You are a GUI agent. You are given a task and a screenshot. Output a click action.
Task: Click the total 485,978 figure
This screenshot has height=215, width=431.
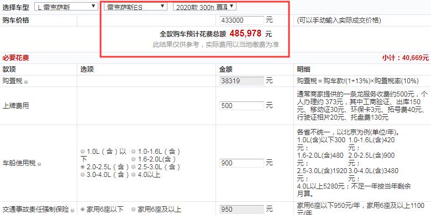click(x=245, y=34)
